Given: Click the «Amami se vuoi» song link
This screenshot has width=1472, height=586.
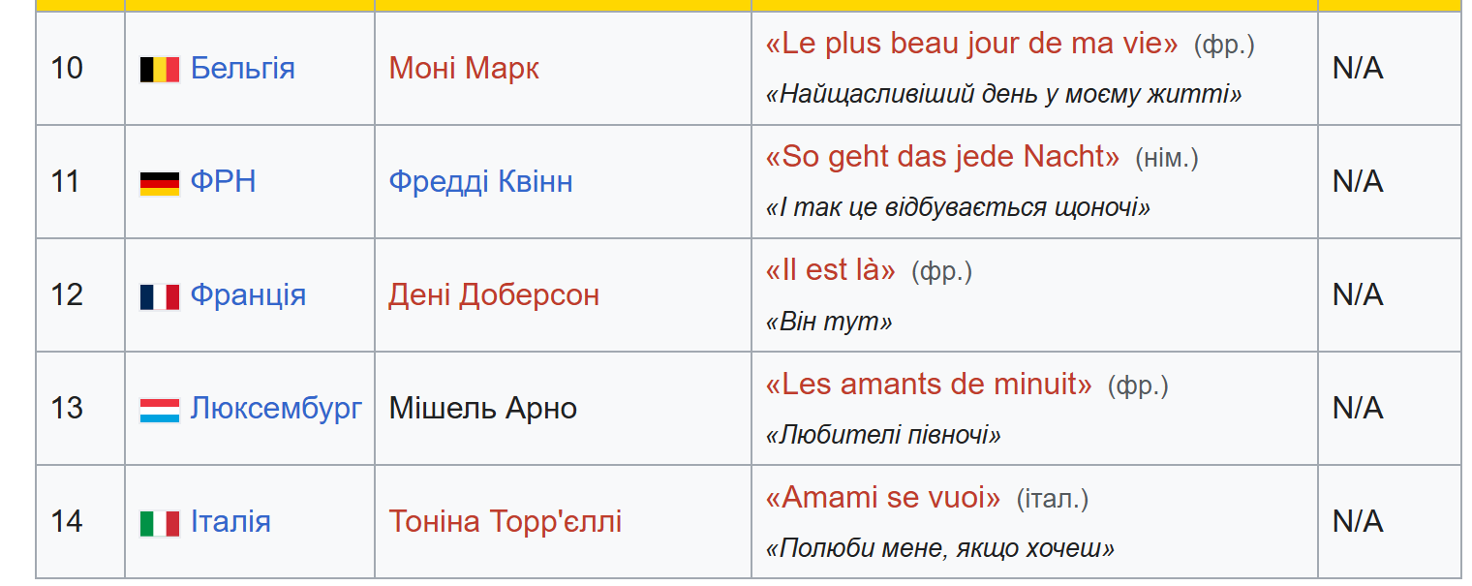Looking at the screenshot, I should pos(882,498).
